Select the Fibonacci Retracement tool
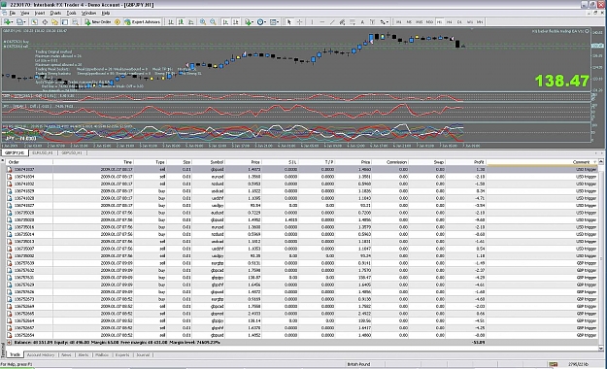The width and height of the screenshot is (607, 369). click(x=353, y=22)
